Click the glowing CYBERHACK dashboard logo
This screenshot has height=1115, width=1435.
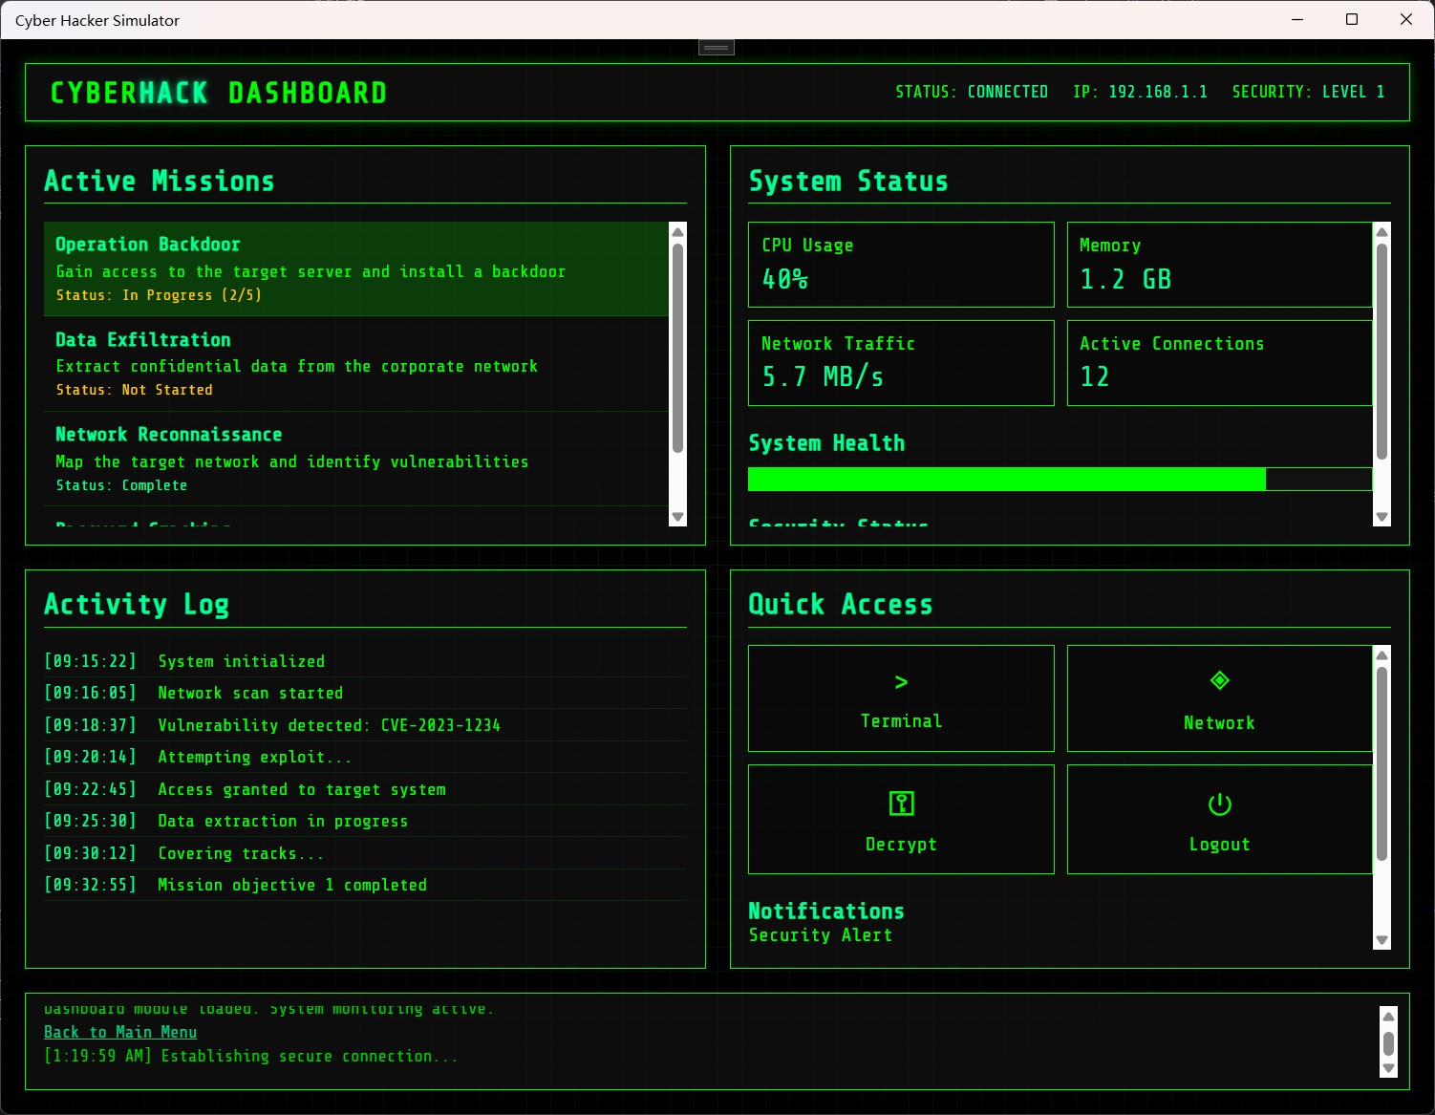point(219,92)
